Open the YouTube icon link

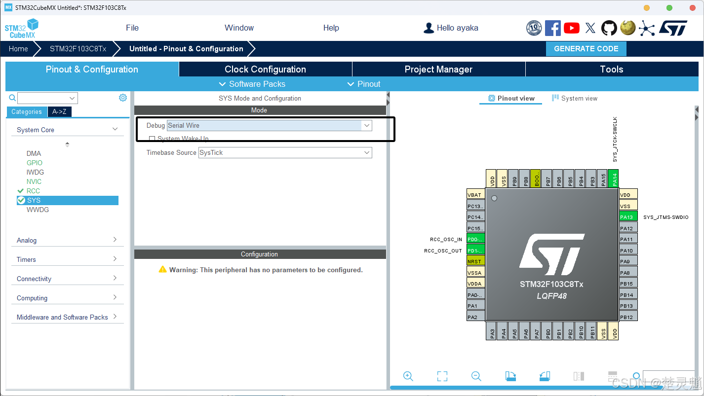[571, 28]
